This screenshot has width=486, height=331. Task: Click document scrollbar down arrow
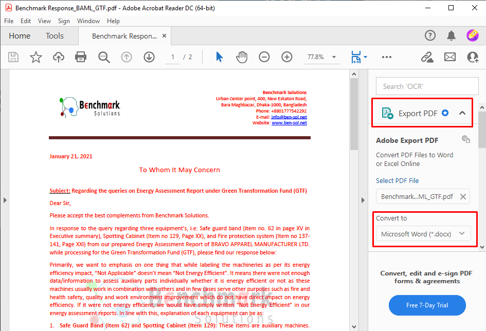tap(354, 327)
